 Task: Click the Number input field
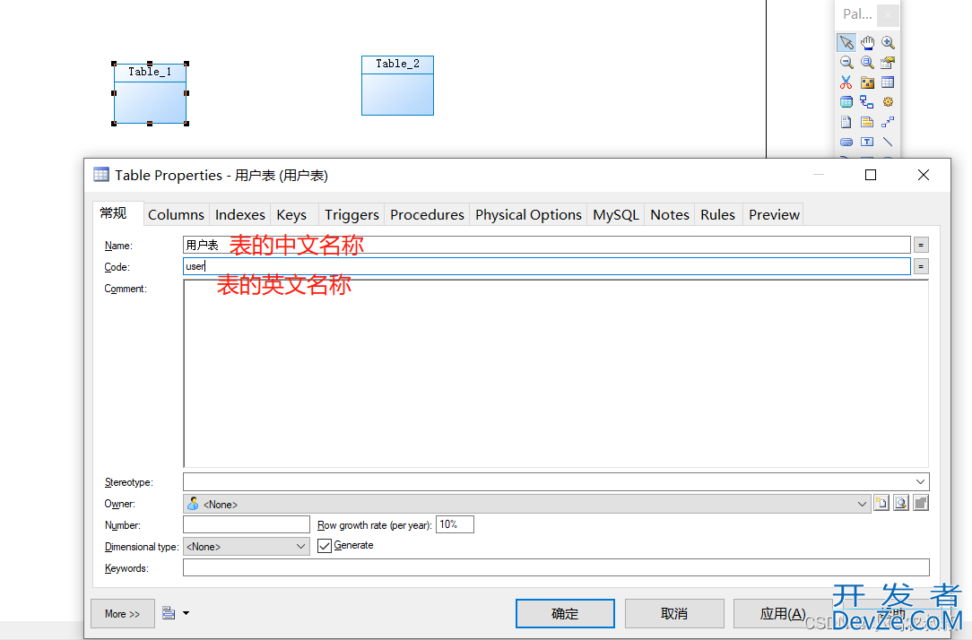[246, 524]
